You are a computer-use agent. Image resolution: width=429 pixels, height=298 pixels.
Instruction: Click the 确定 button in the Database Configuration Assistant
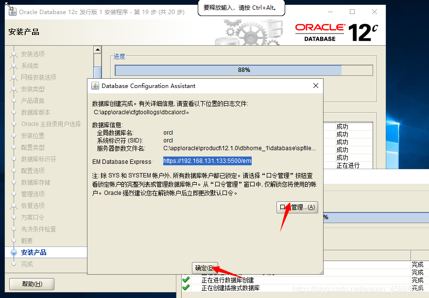click(205, 268)
